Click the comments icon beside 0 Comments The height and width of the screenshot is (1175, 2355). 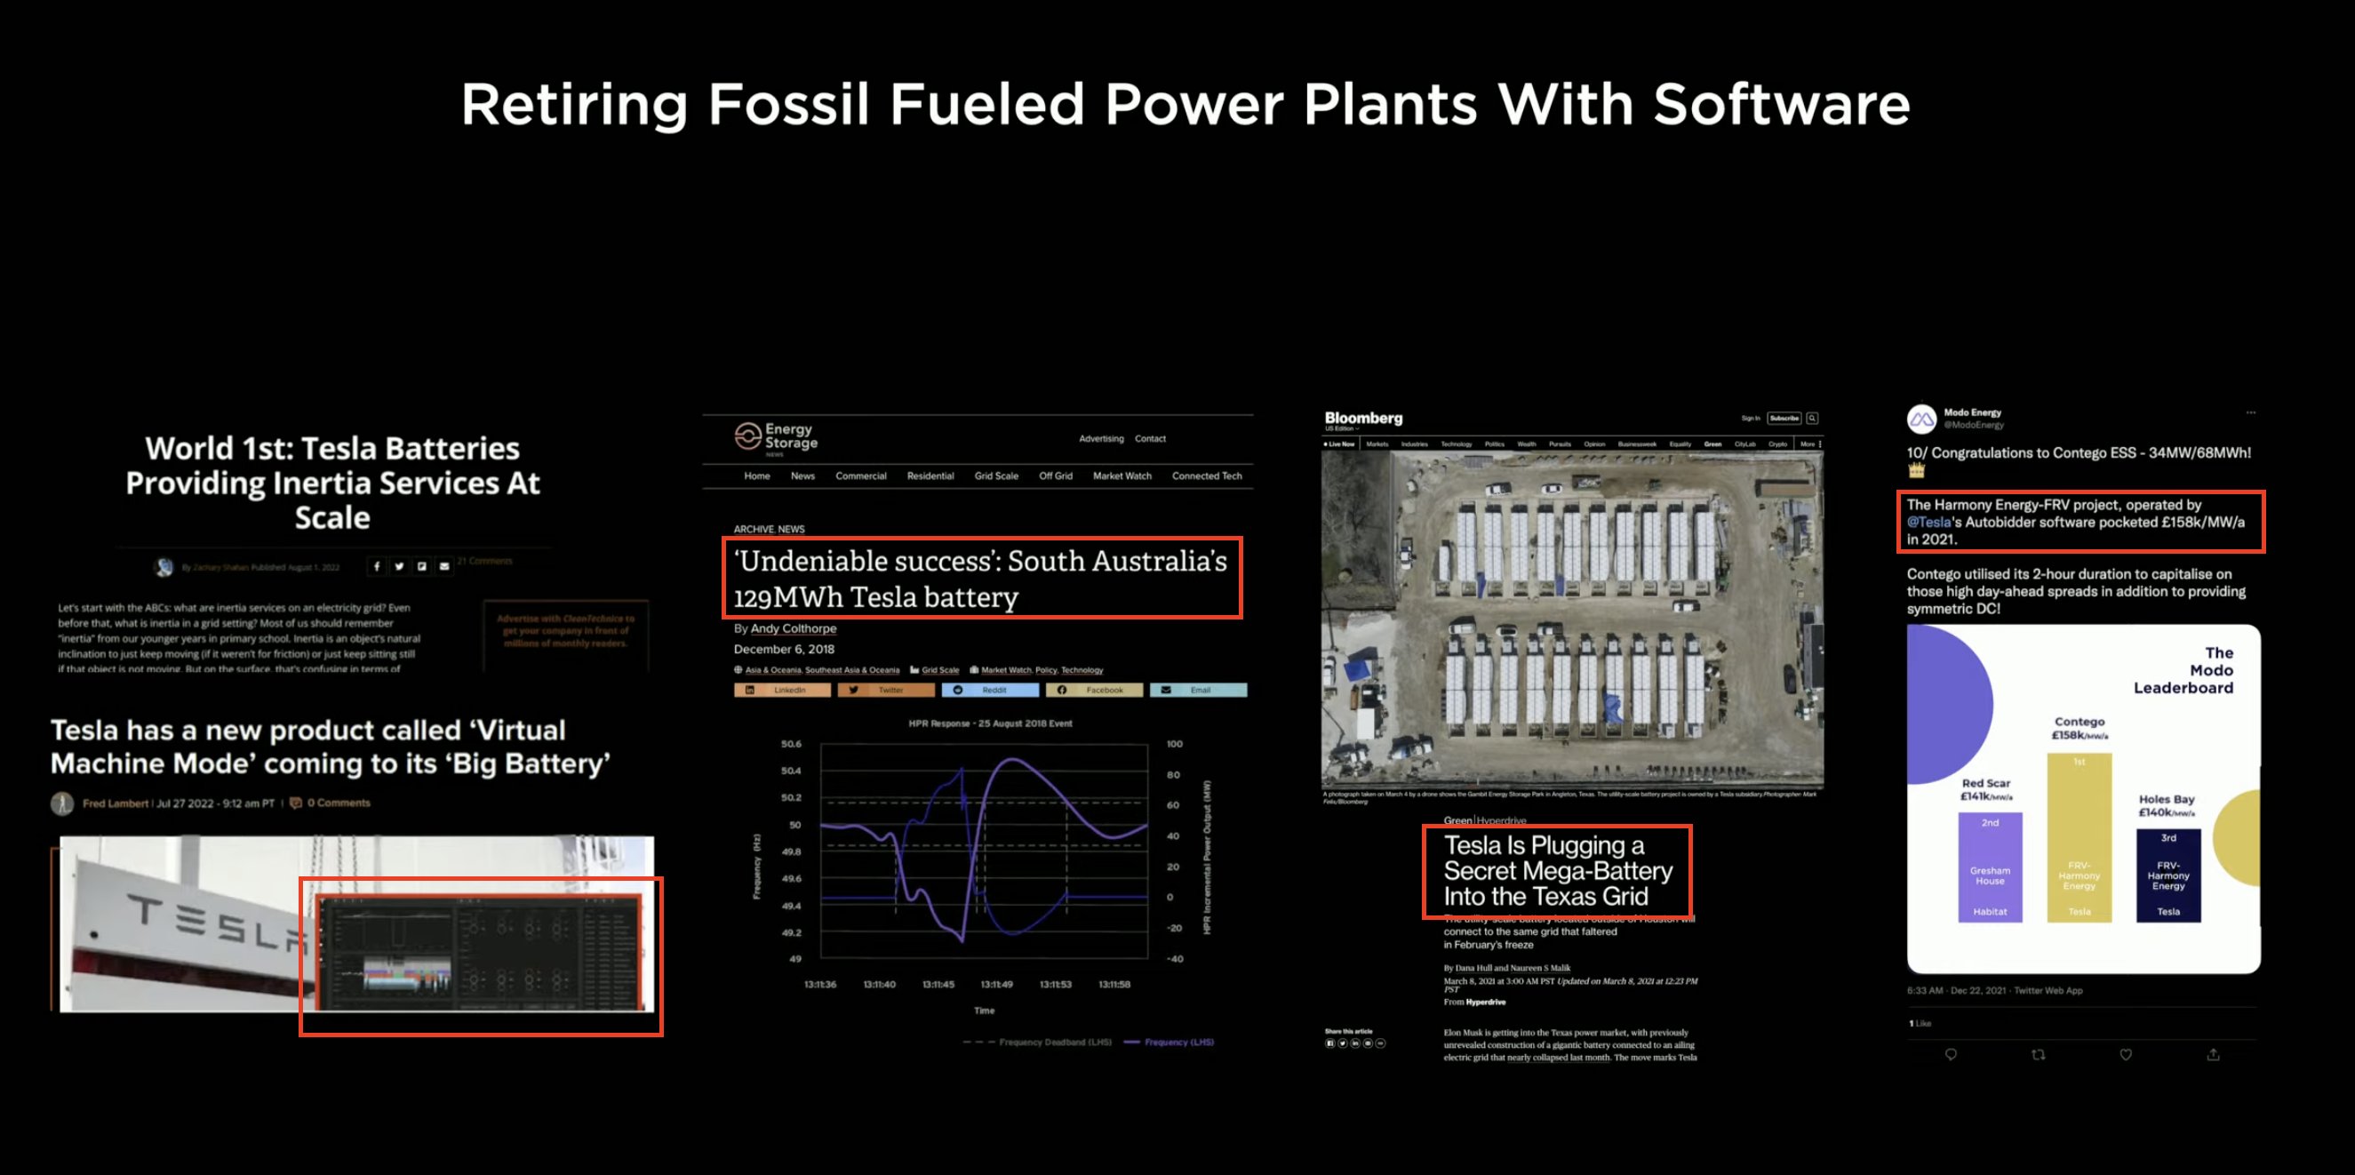click(x=295, y=803)
